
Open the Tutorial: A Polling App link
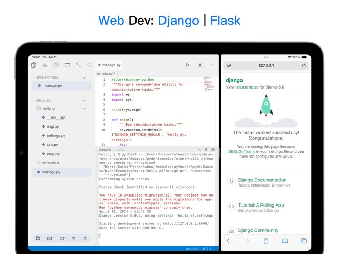pos(261,205)
